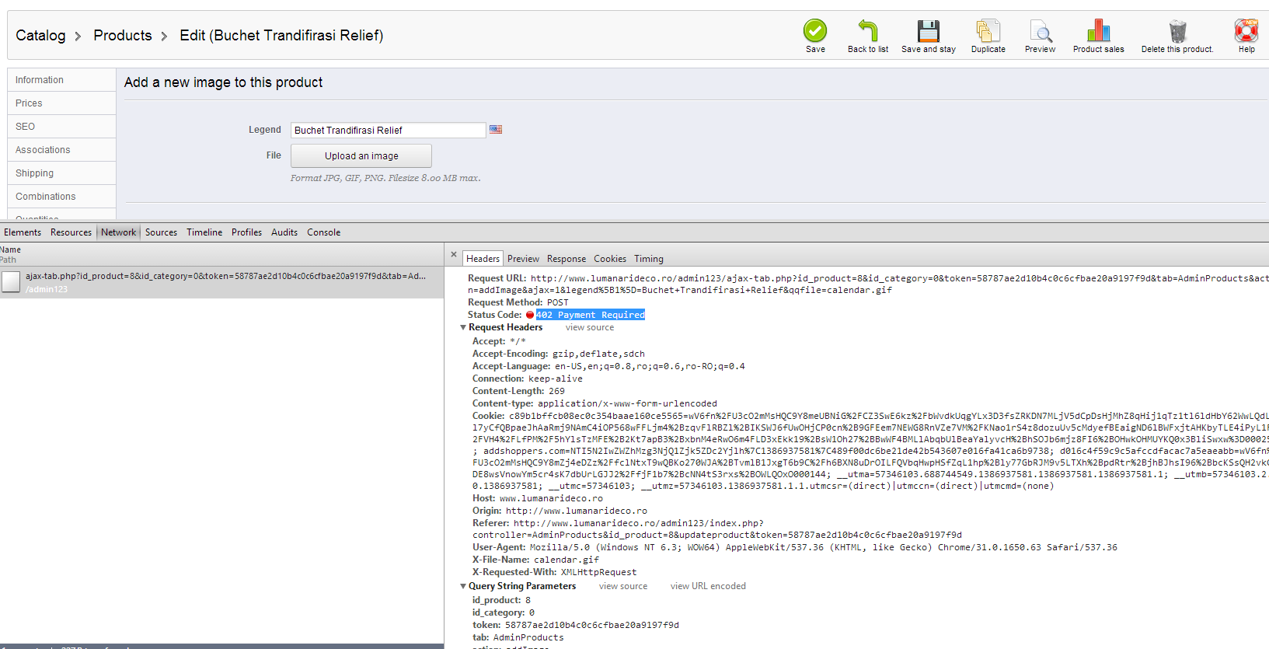Click the Name column header in Network list
The image size is (1269, 649).
pos(11,249)
